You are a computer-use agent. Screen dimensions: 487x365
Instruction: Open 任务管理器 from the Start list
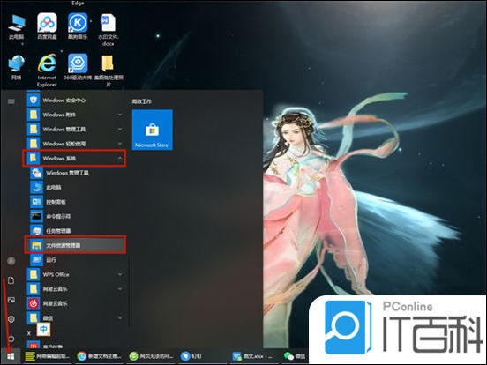(75, 231)
